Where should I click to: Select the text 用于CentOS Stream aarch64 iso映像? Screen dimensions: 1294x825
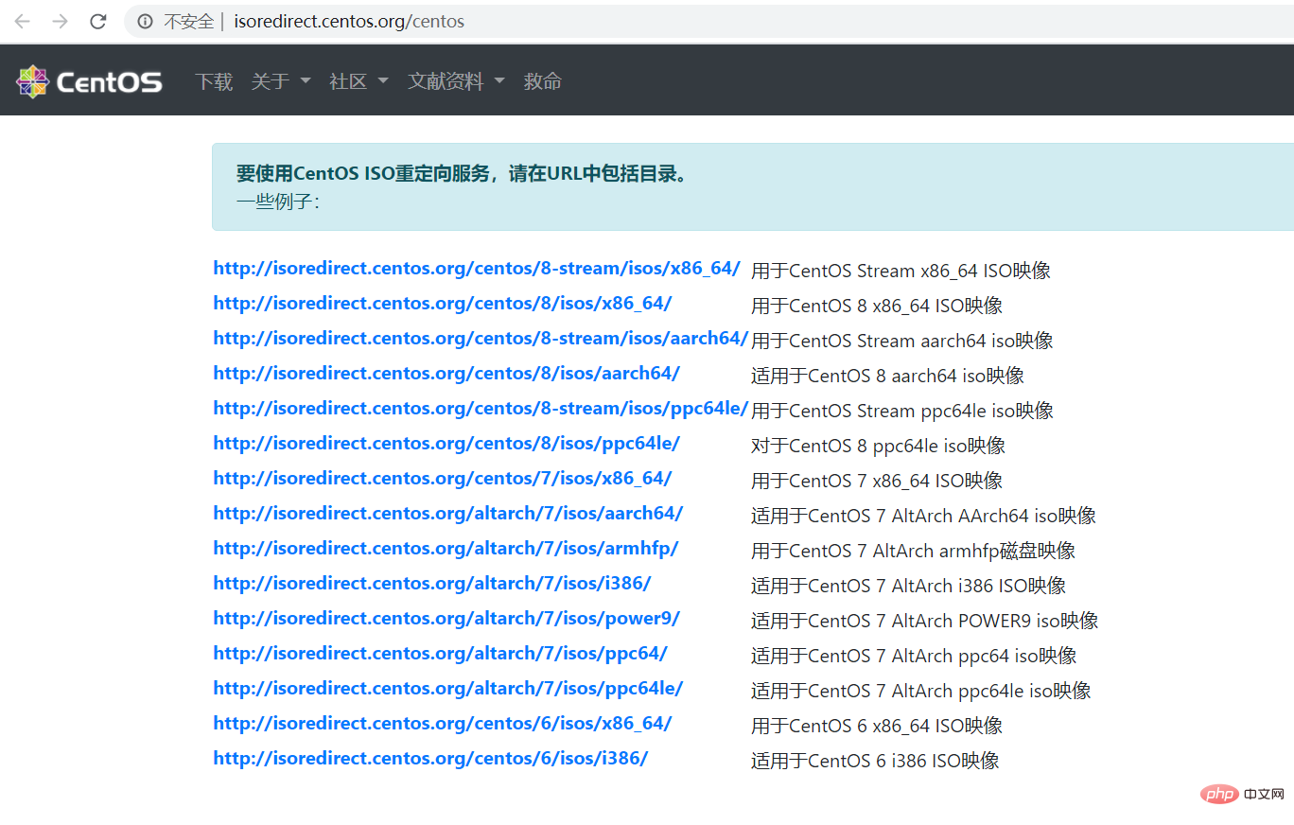tap(902, 341)
